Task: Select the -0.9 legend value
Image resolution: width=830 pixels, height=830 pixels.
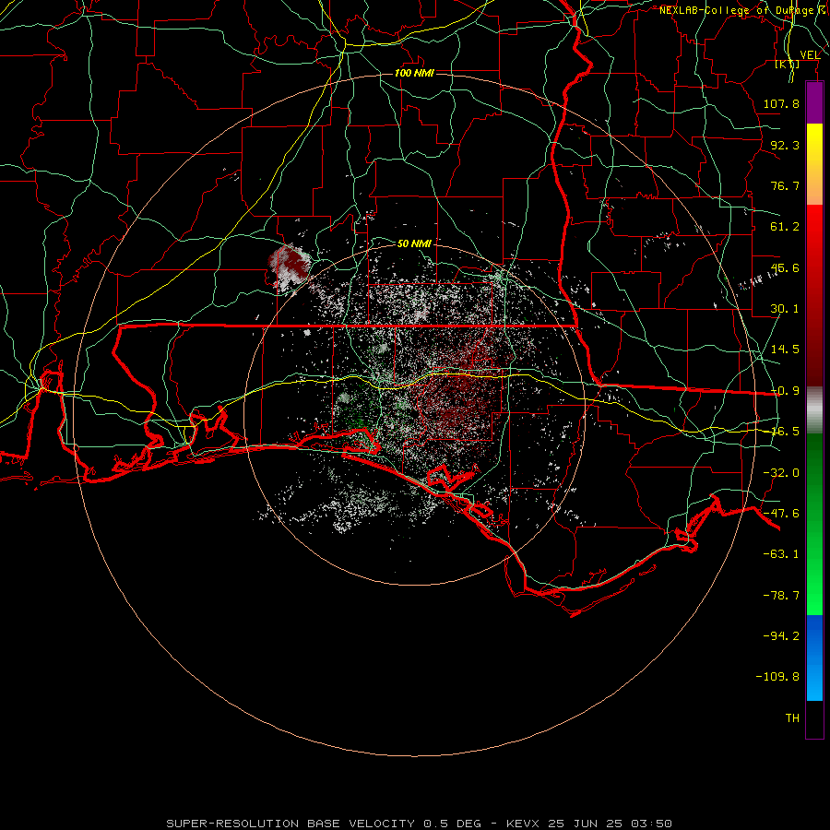Action: pos(785,391)
